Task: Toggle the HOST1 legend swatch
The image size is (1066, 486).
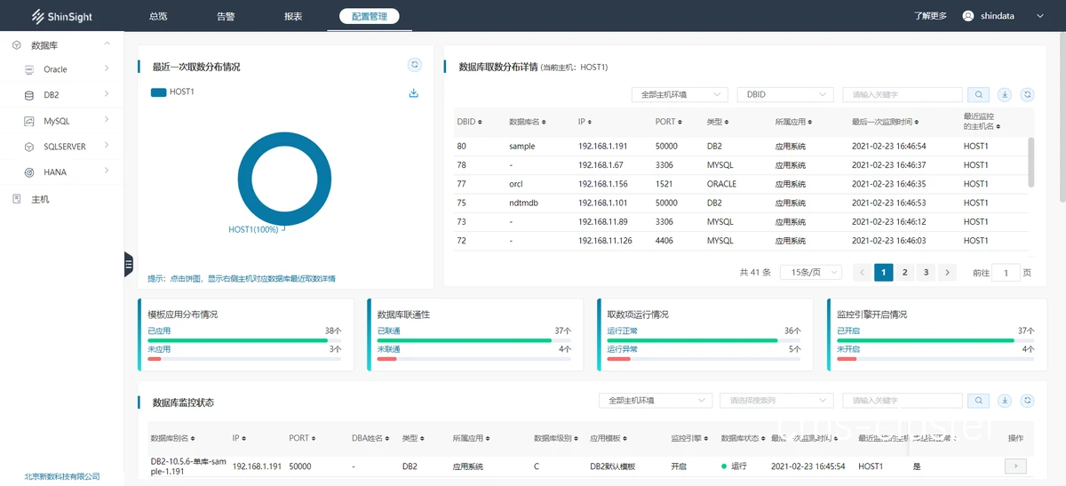Action: 159,92
